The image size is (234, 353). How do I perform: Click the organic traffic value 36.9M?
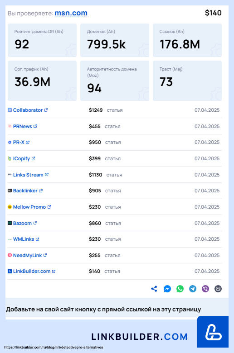coord(33,82)
